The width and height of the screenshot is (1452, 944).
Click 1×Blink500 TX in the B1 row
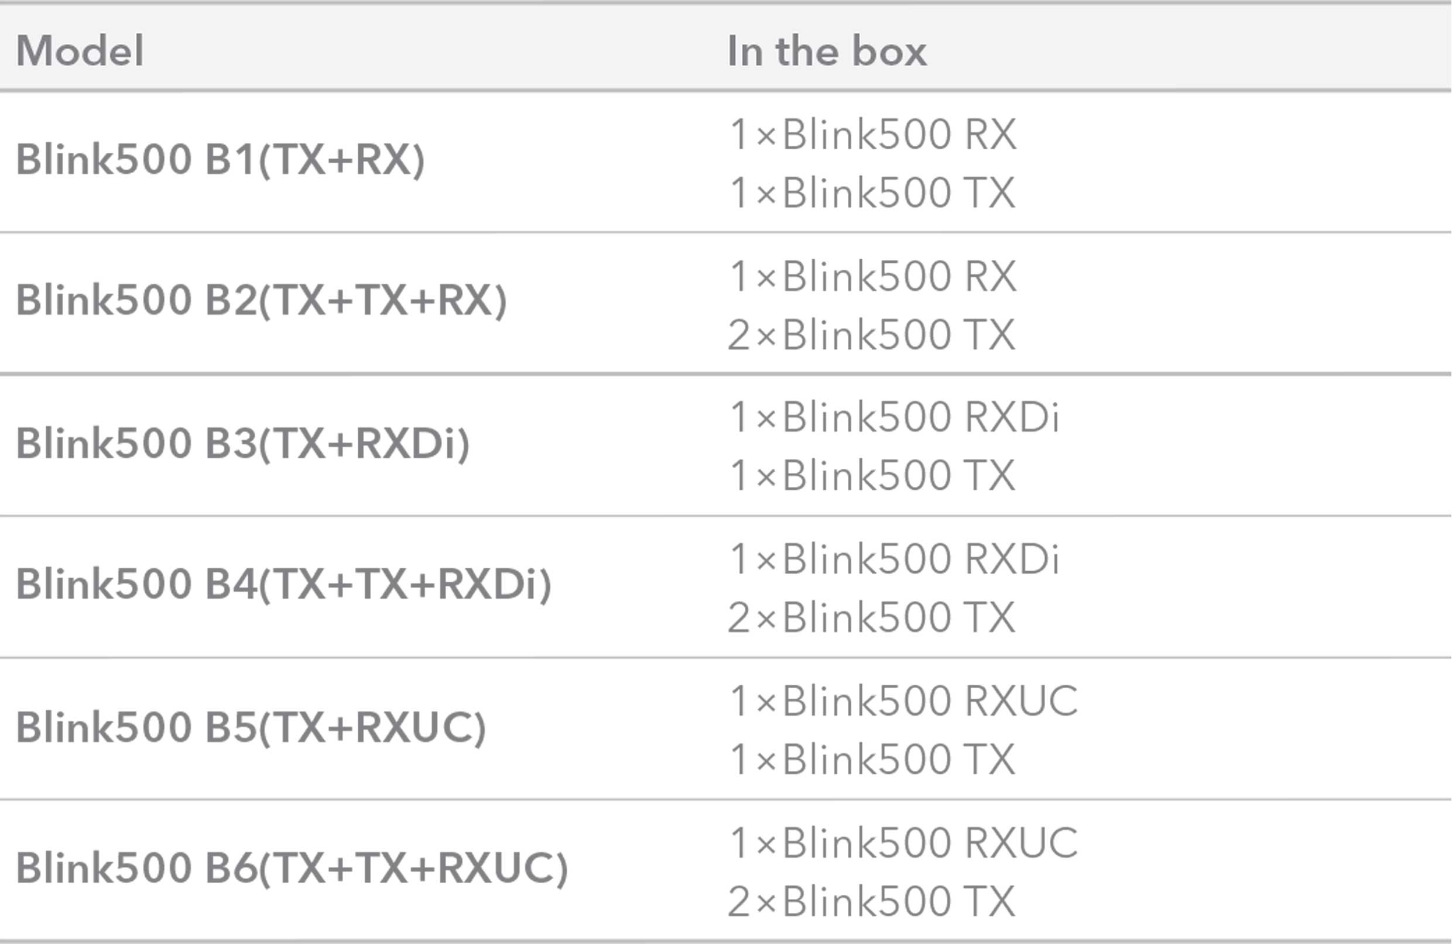coord(872,193)
